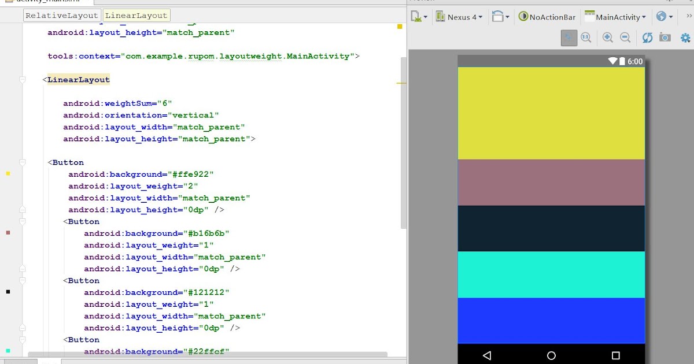The image size is (694, 364).
Task: Select the activity_main.xml editor tab
Action: point(46,2)
